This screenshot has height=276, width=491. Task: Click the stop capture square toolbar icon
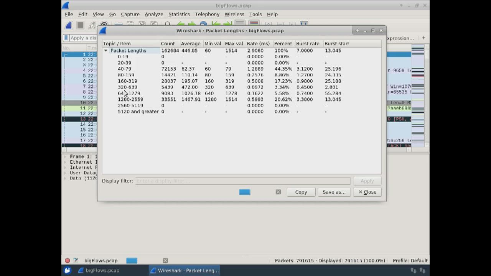(80, 25)
